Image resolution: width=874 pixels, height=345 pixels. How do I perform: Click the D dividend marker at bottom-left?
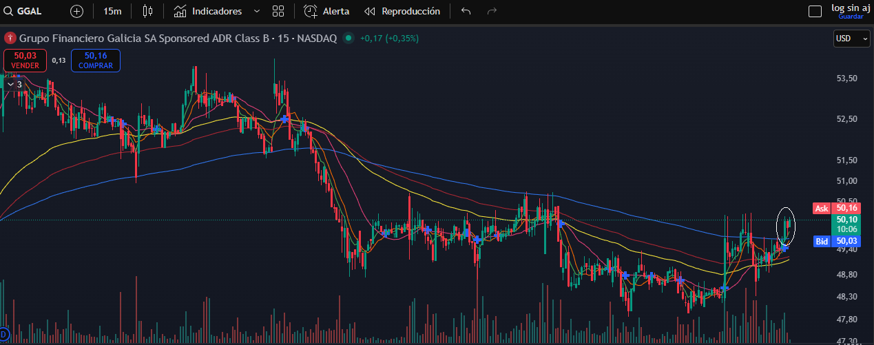click(x=3, y=333)
